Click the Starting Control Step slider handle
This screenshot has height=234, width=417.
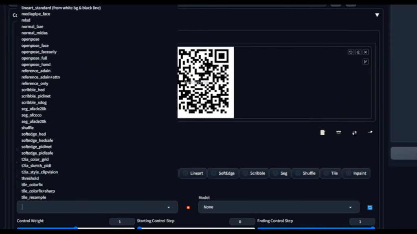coord(140,228)
